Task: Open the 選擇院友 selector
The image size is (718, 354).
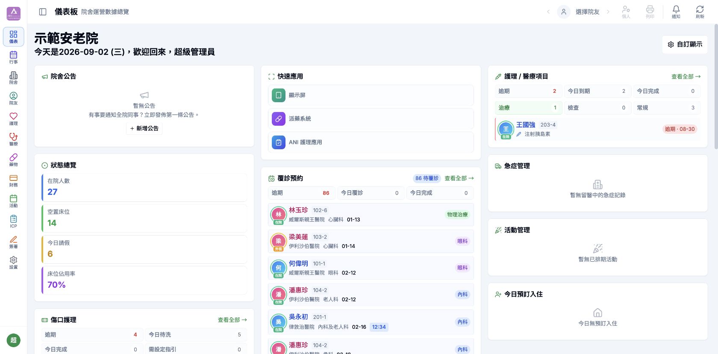Action: pyautogui.click(x=579, y=12)
